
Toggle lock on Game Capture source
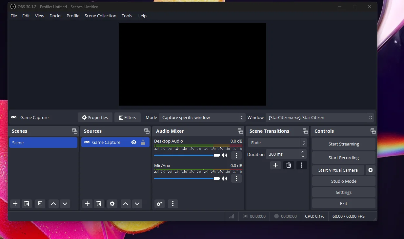tap(143, 142)
